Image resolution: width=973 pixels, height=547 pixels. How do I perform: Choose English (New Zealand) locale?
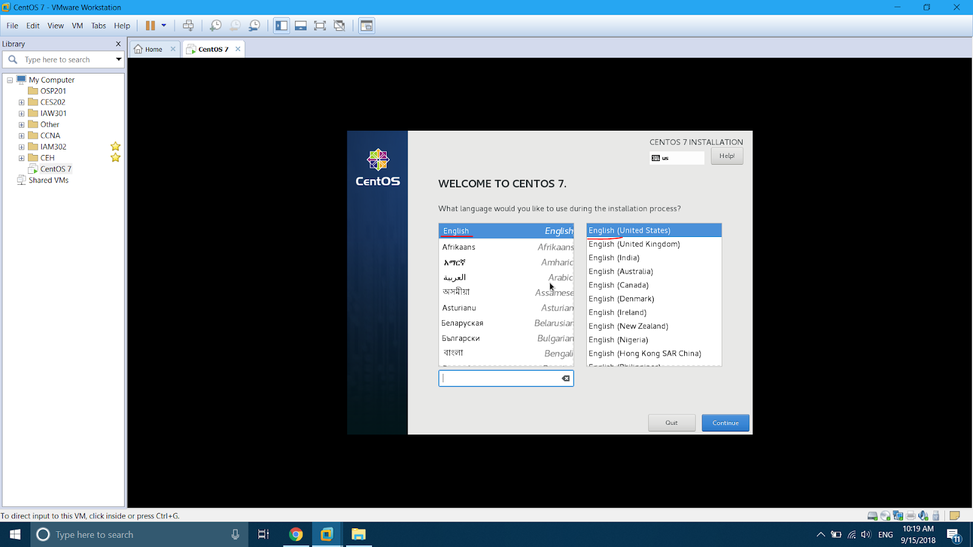(x=654, y=326)
